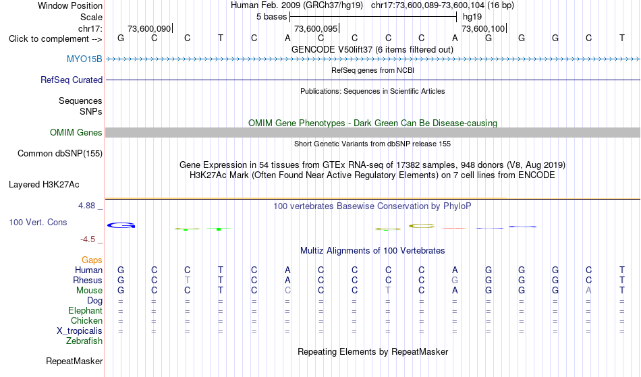The height and width of the screenshot is (377, 641).
Task: Open Common dbSNP(155) track settings label
Action: [x=60, y=153]
